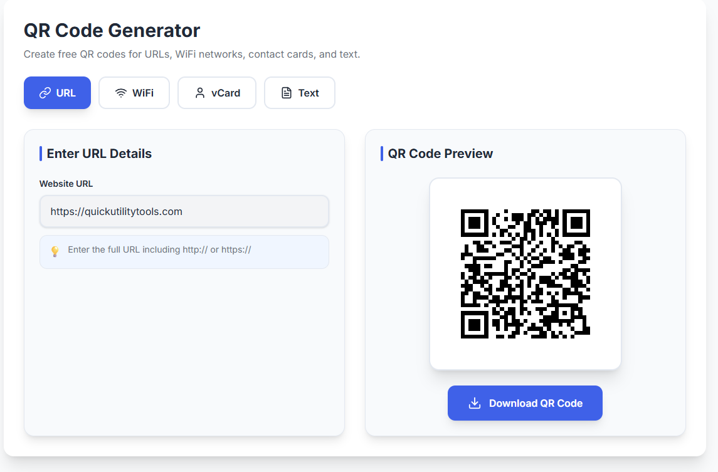The width and height of the screenshot is (718, 472).
Task: Switch to the WiFi tab
Action: tap(134, 92)
